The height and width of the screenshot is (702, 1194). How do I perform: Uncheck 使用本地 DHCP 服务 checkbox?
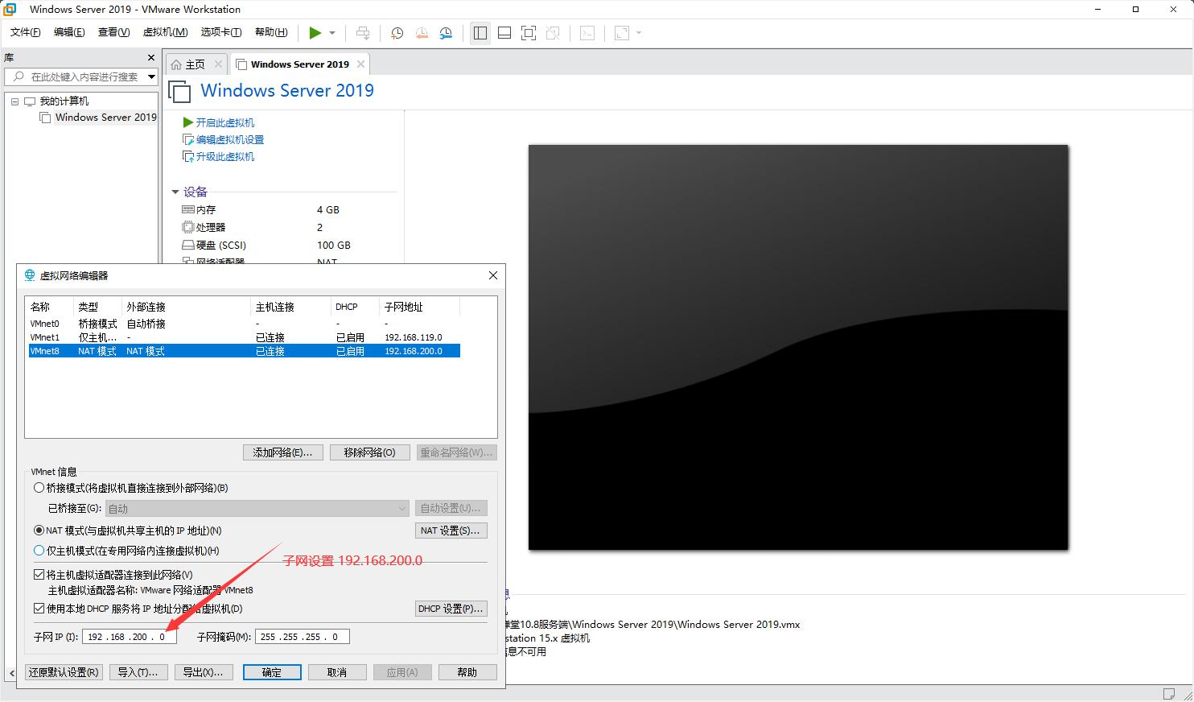39,609
